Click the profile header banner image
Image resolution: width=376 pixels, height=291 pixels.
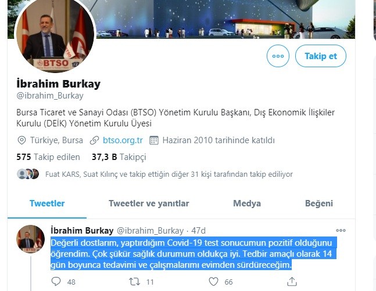(225, 19)
